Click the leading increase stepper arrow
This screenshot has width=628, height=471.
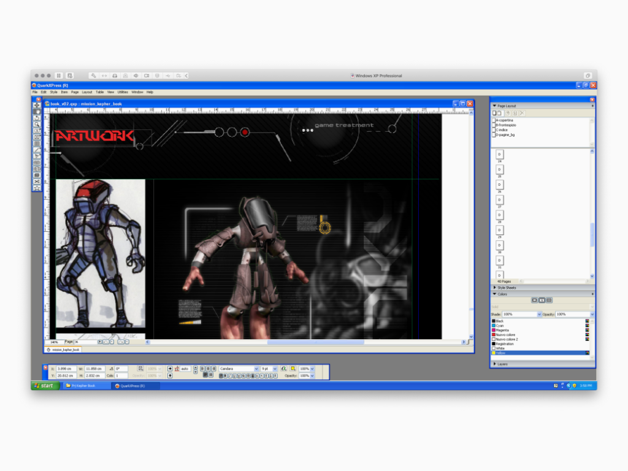[x=196, y=367]
